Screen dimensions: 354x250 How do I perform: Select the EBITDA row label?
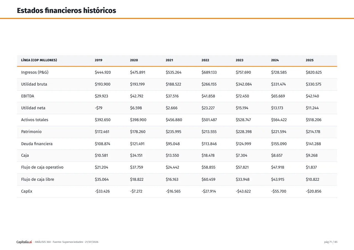[28, 96]
